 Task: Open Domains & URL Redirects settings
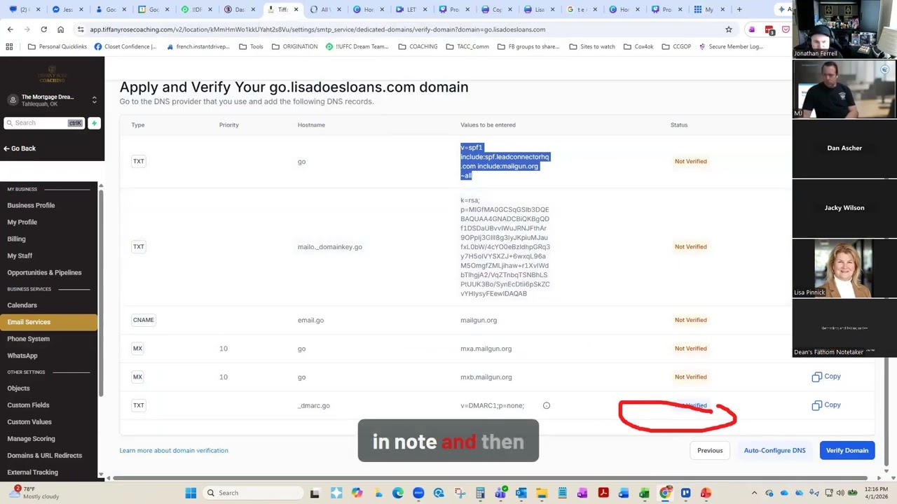point(44,456)
